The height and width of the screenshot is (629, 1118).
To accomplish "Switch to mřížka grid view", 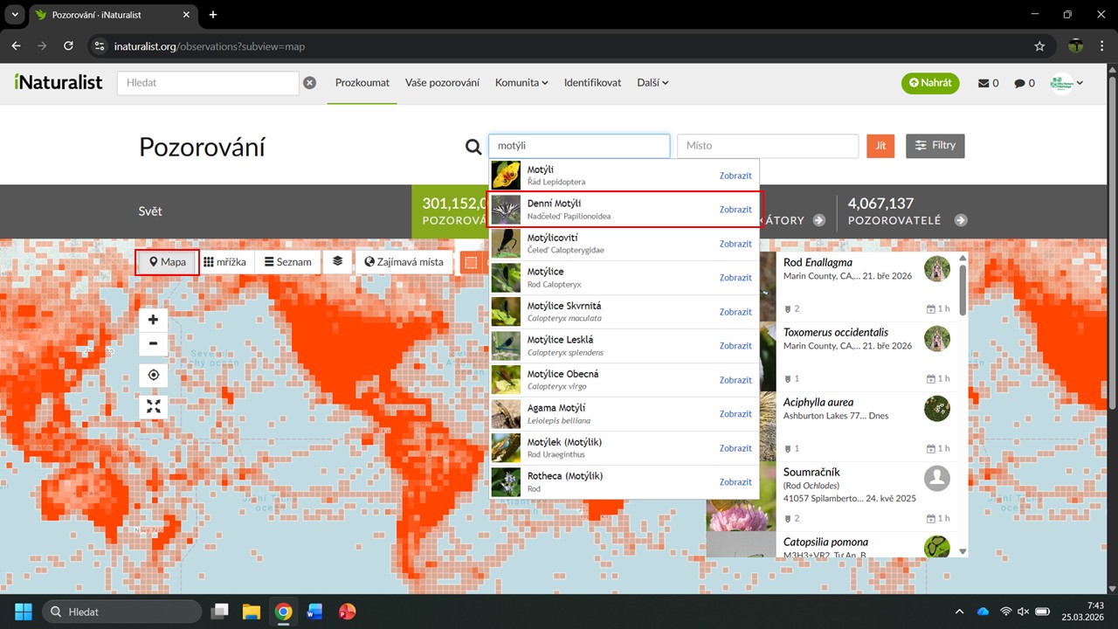I will click(x=225, y=262).
